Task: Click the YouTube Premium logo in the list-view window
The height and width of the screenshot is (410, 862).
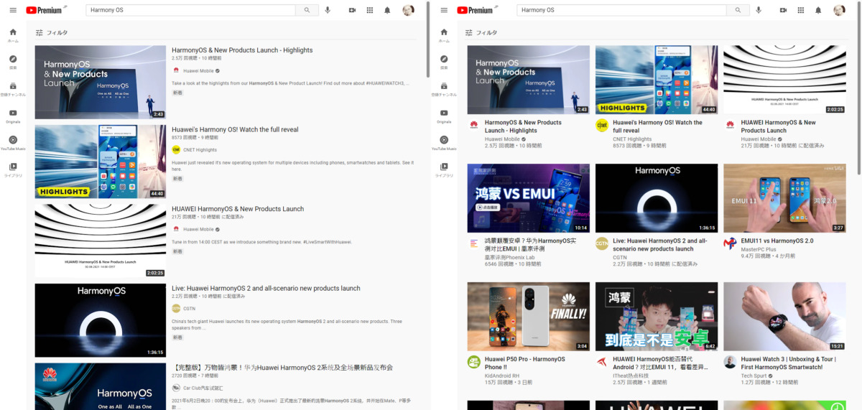Action: coord(45,10)
